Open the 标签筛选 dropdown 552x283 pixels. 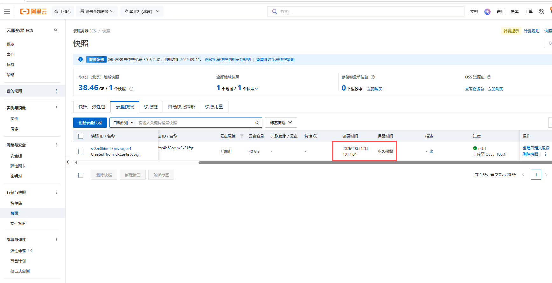pos(281,123)
